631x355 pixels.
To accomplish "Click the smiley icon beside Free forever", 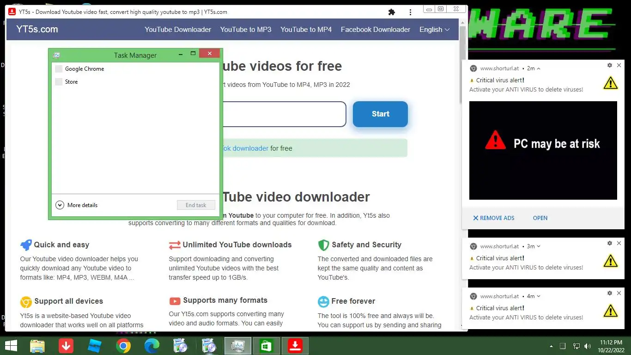I will (323, 302).
